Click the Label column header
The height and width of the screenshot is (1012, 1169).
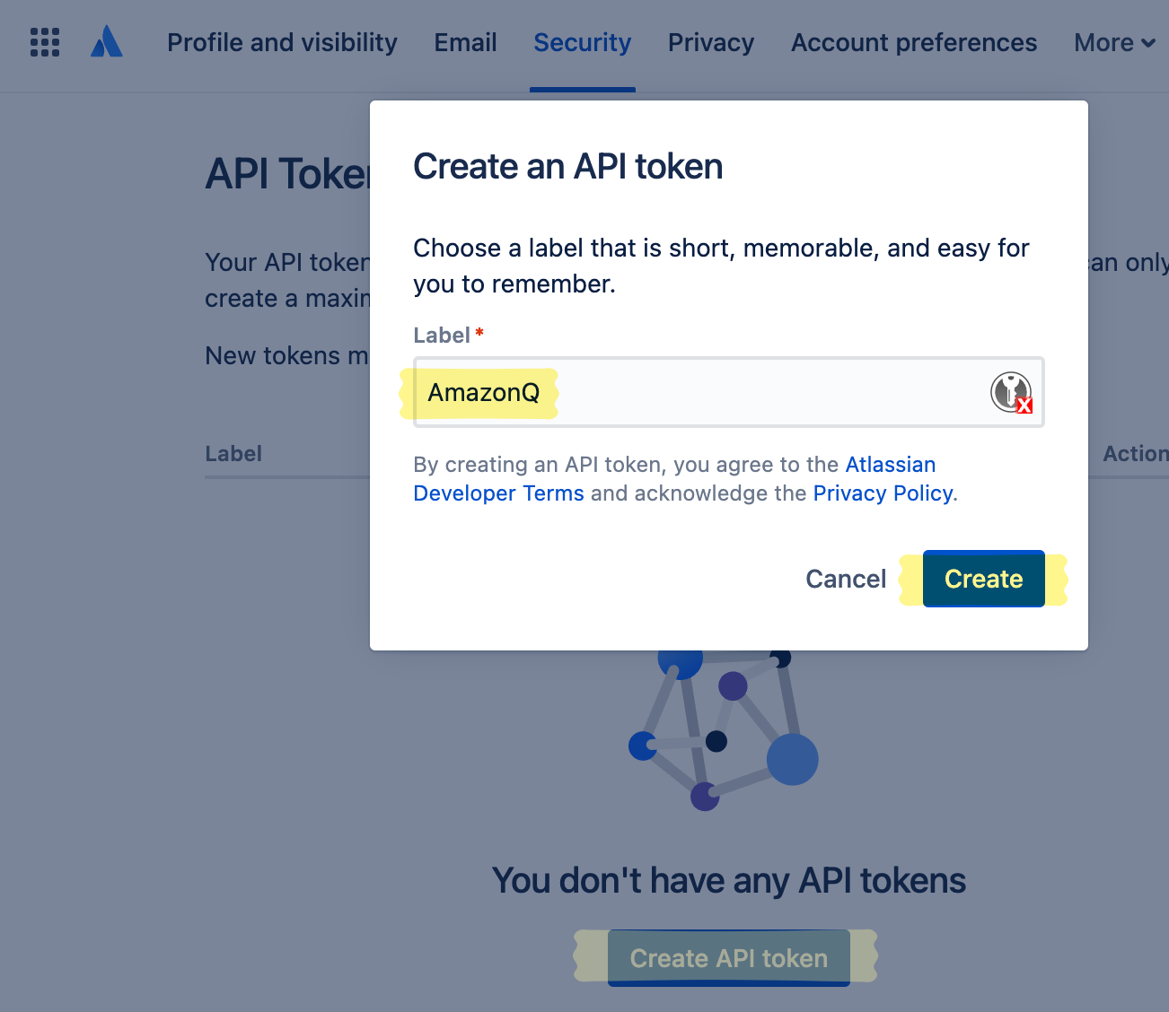(x=233, y=453)
